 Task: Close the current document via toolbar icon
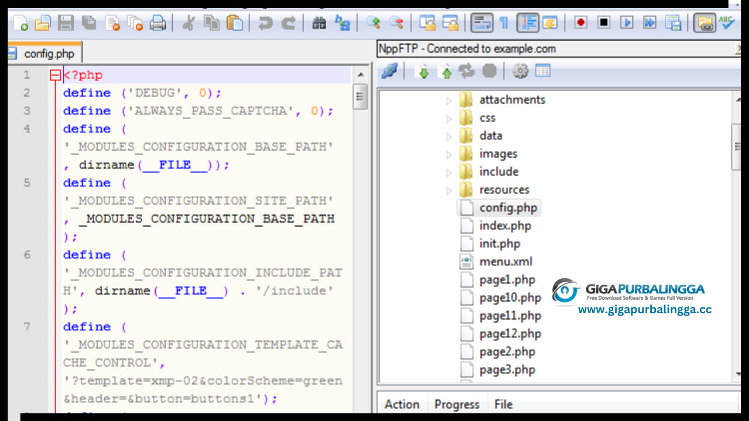coord(112,23)
